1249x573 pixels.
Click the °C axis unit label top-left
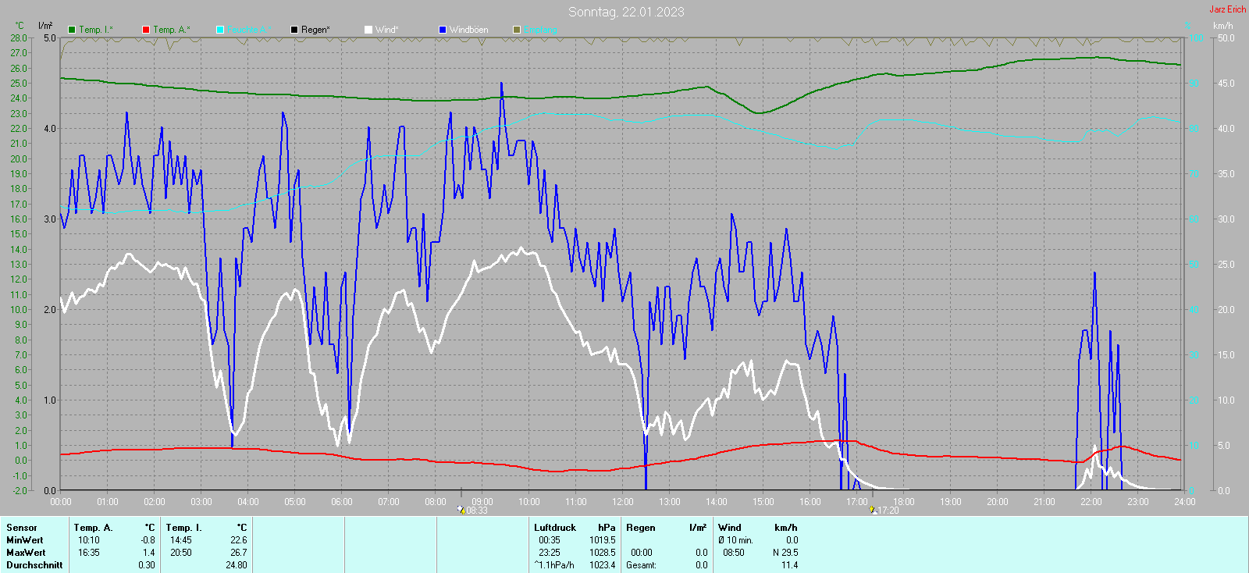20,26
